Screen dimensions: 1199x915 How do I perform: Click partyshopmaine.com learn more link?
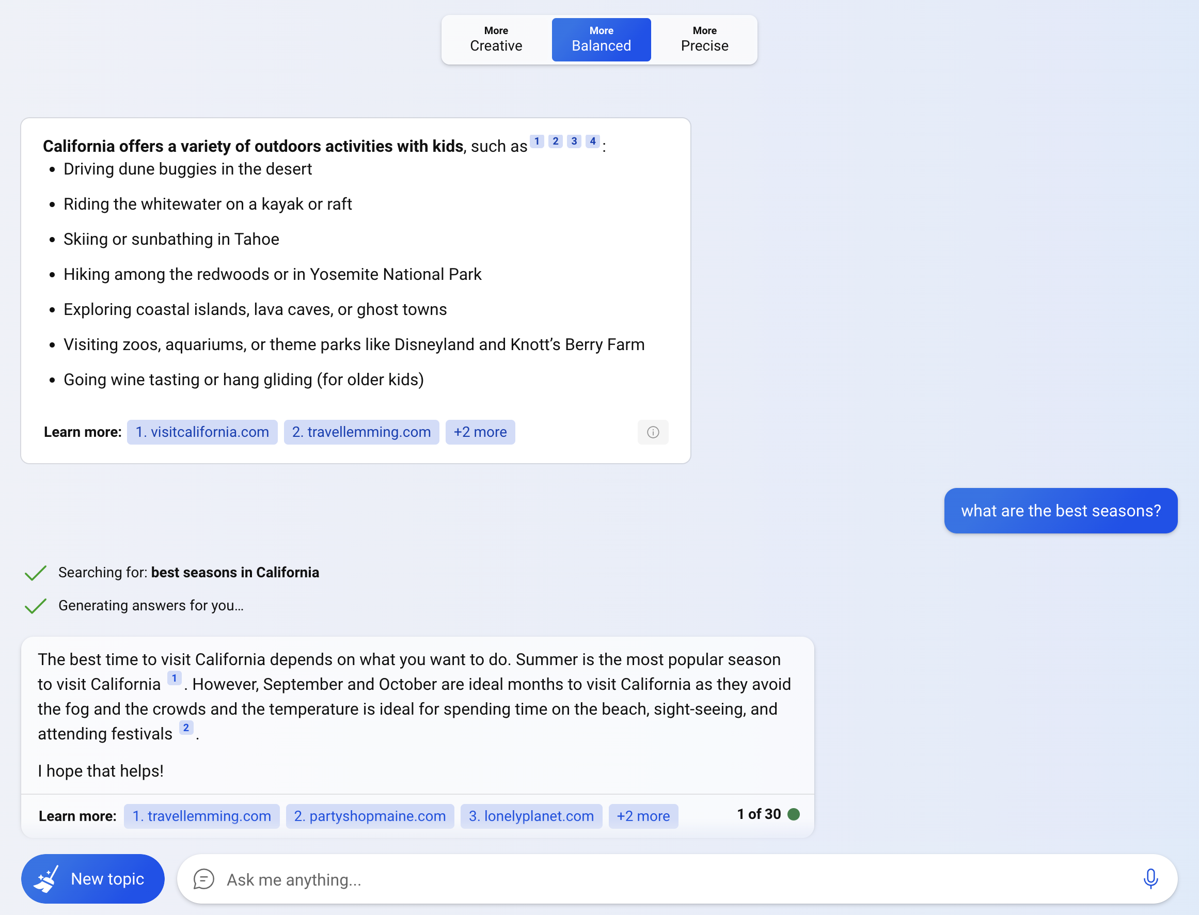(371, 815)
